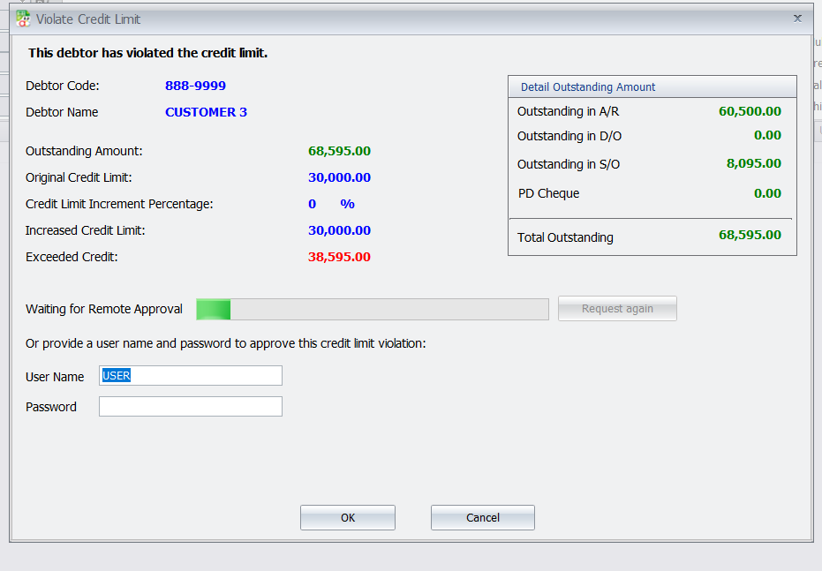The height and width of the screenshot is (571, 822).
Task: Click the PD Cheque amount 0.00
Action: 766,193
